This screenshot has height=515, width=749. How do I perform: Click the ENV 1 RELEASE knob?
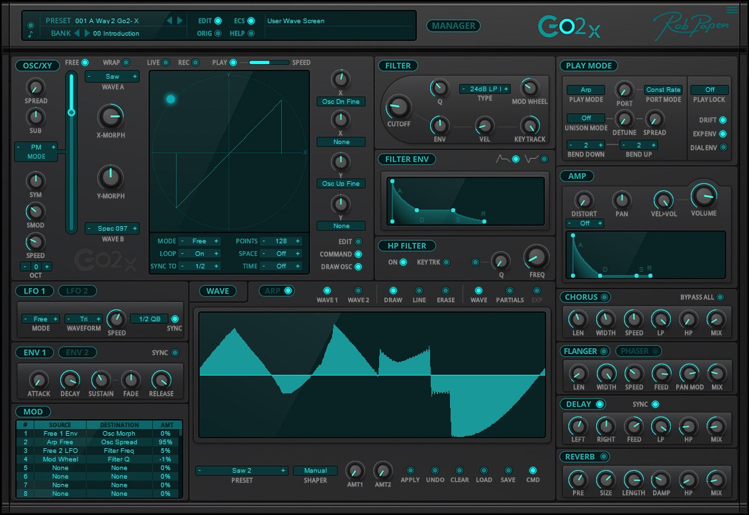(161, 380)
